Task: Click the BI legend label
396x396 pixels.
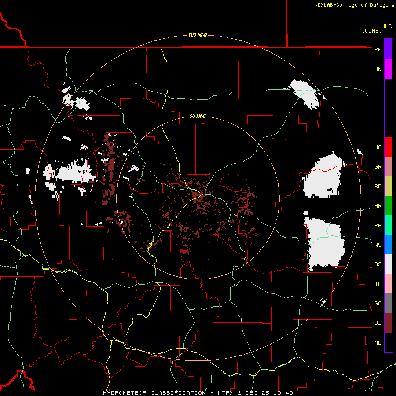Action: [x=378, y=323]
